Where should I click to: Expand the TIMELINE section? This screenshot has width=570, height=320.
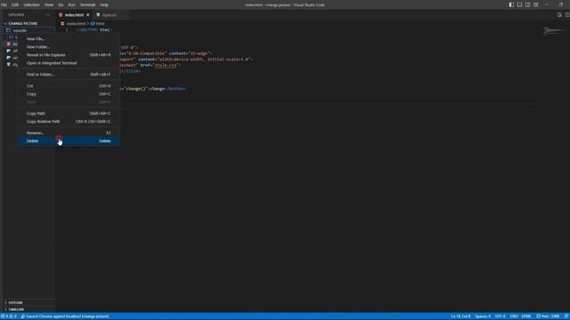[28, 309]
